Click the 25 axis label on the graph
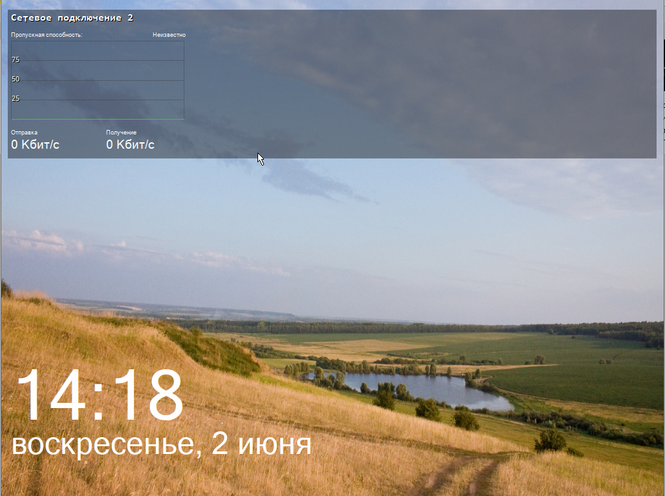The width and height of the screenshot is (665, 496). tap(16, 98)
